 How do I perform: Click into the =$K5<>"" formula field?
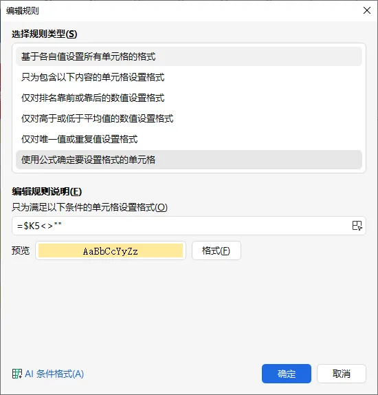tap(181, 226)
